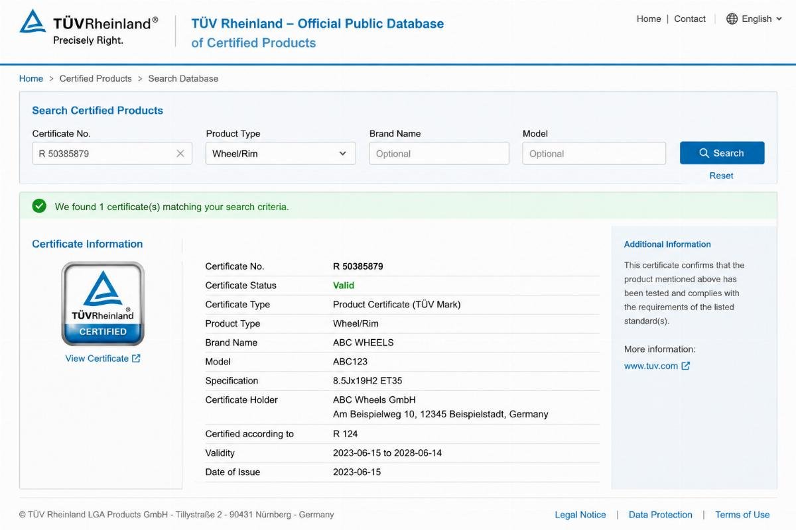Expand the Product Type dropdown

point(281,154)
